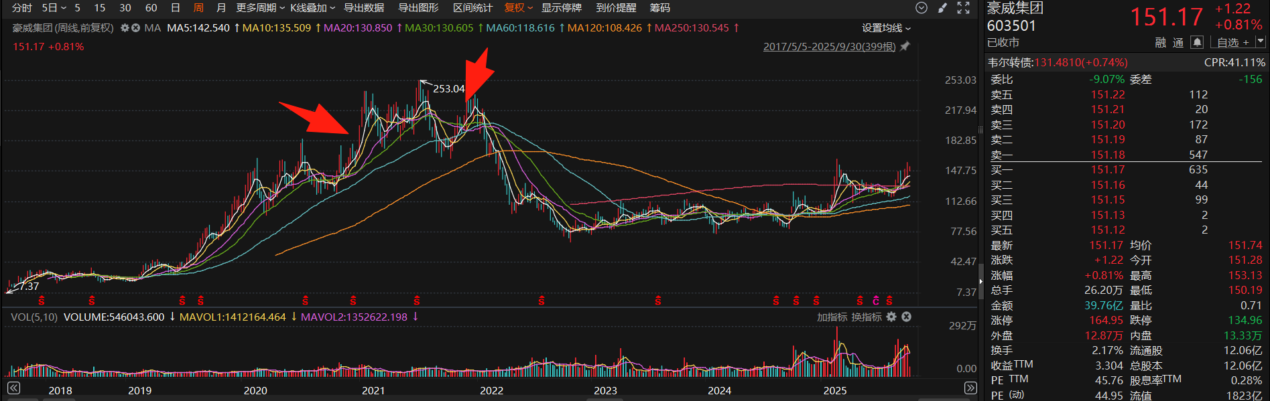Click the 通 connect tag
Viewport: 1270px width, 401px height.
tap(1178, 42)
